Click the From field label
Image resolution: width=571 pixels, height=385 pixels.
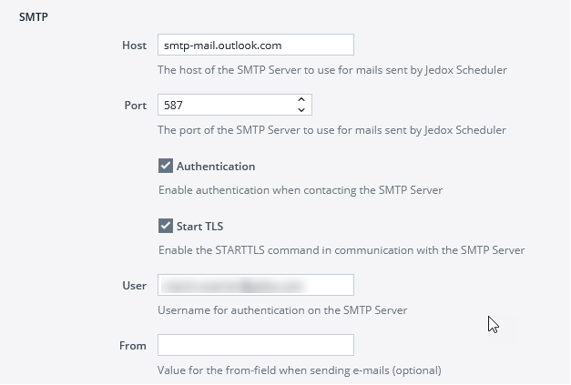pos(133,346)
